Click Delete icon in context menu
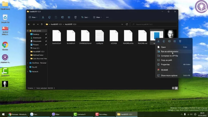Viewport: 208px width, 117px height. pyautogui.click(x=180, y=41)
